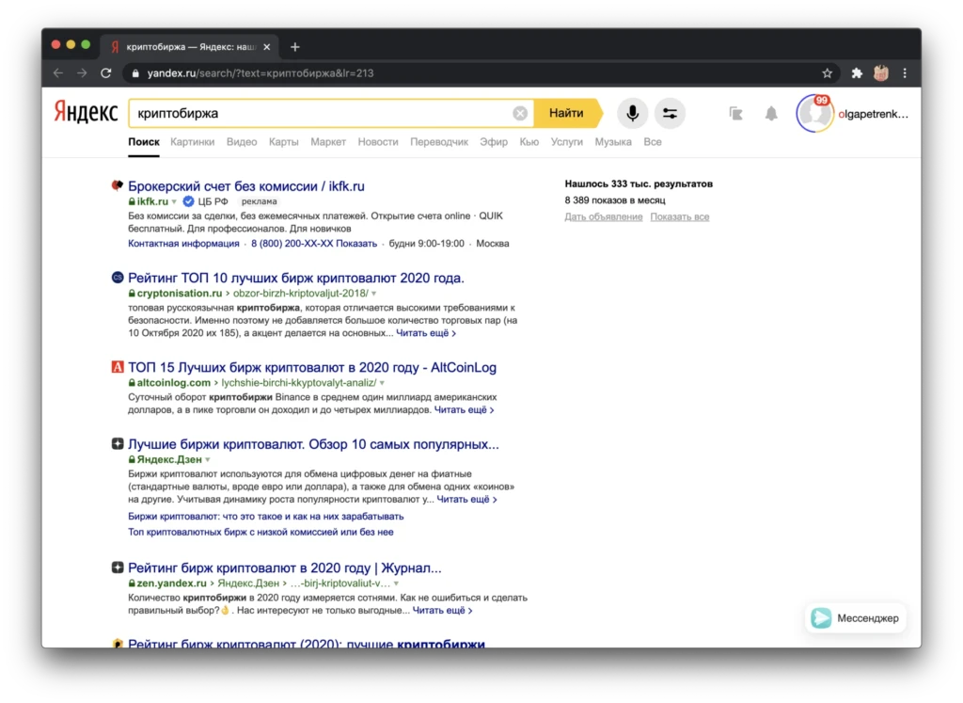Read more on cryptonisation Читать ещё
The width and height of the screenshot is (963, 703).
click(x=426, y=333)
